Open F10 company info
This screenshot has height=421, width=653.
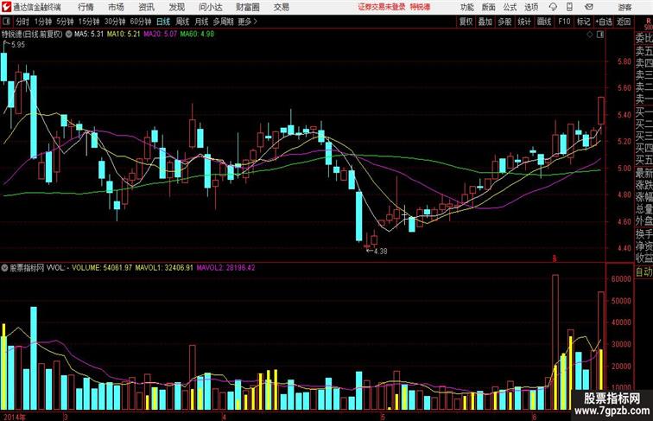point(564,22)
